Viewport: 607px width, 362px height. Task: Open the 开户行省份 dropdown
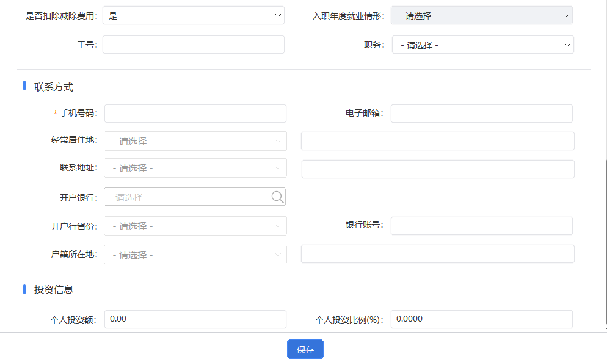195,226
